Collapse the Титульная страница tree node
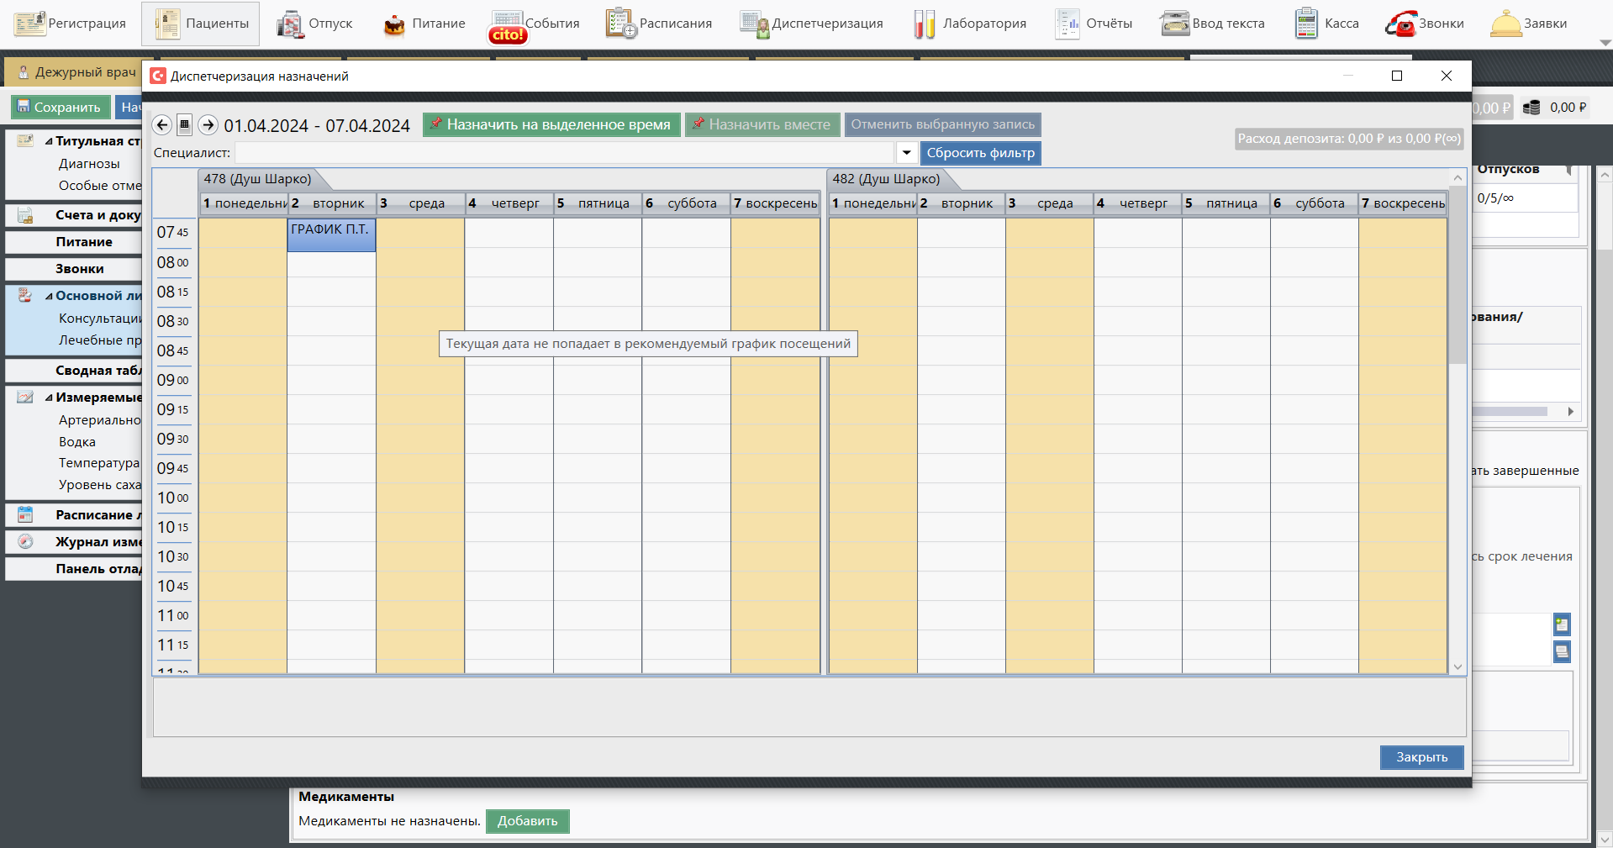 (49, 142)
